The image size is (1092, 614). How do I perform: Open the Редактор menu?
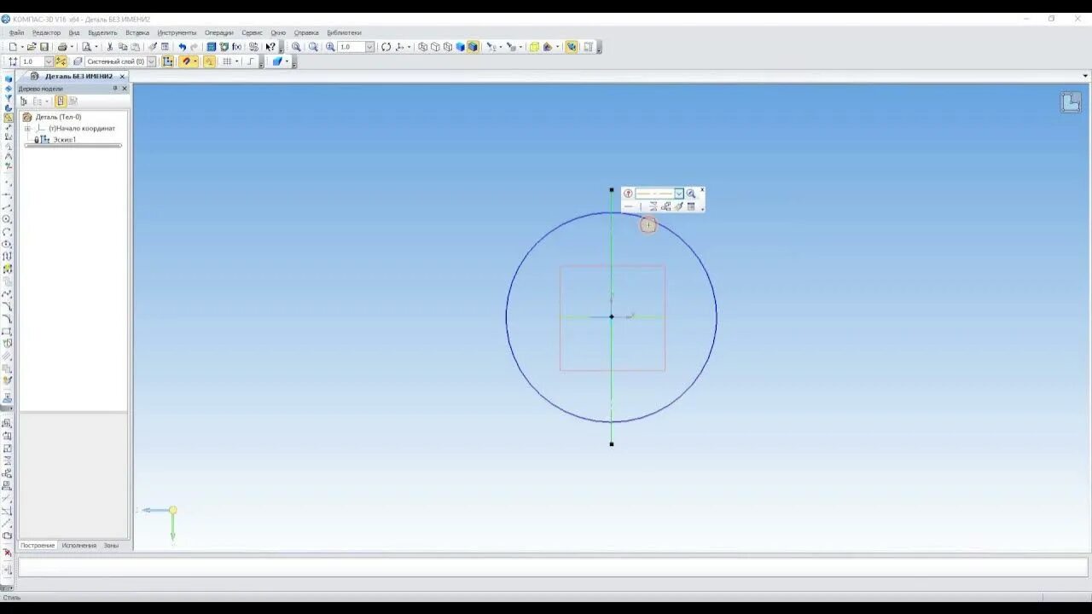coord(46,32)
